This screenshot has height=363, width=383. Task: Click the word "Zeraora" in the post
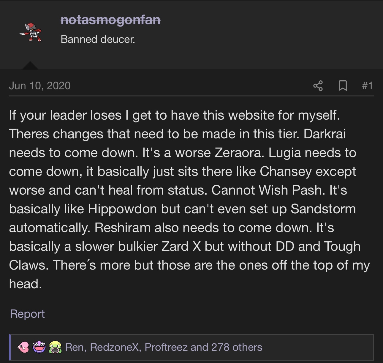[x=239, y=153]
